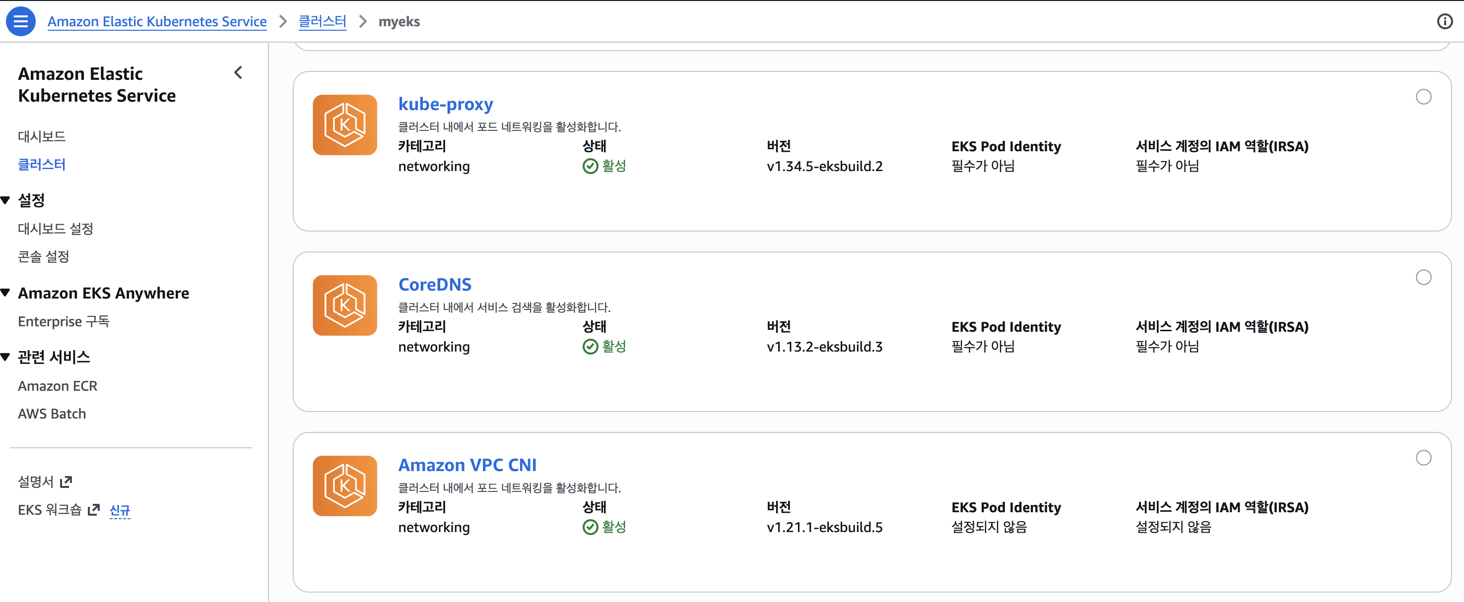Image resolution: width=1464 pixels, height=602 pixels.
Task: Open EKS 워크숍 external link icon
Action: click(x=94, y=509)
